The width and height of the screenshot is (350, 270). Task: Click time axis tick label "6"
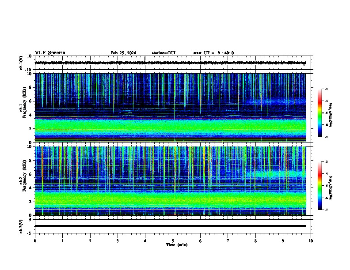coord(200,241)
